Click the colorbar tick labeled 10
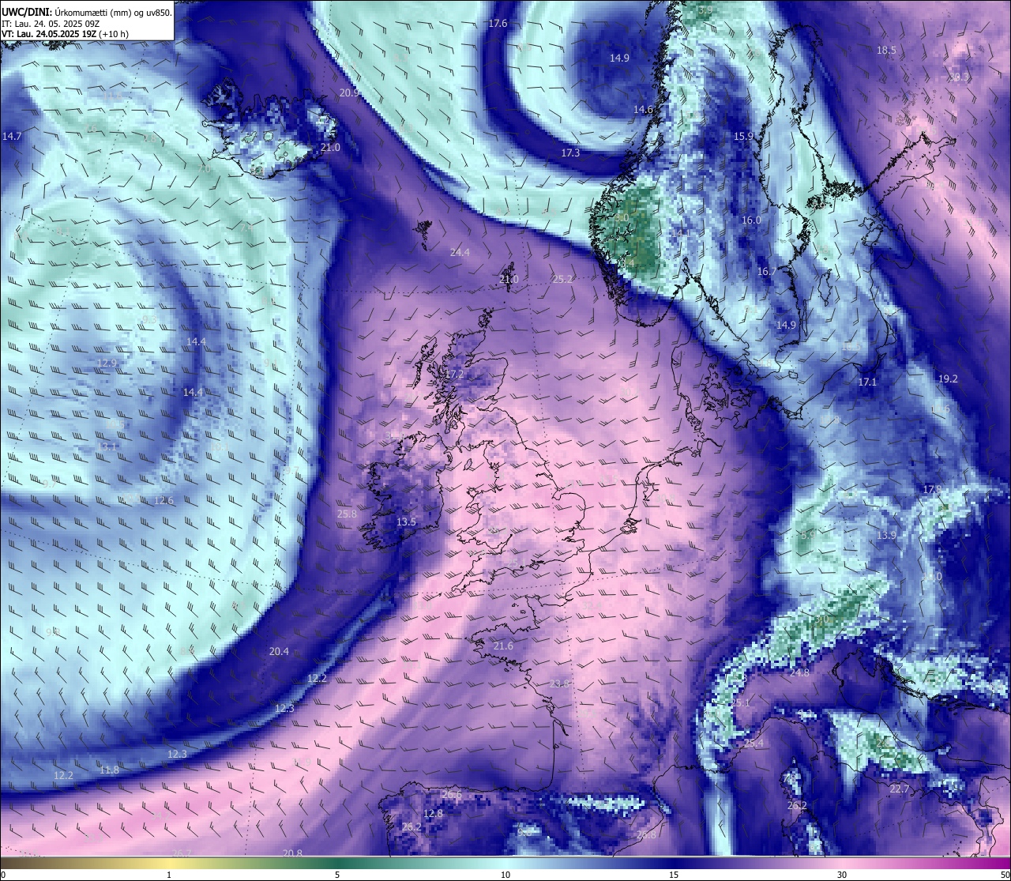The height and width of the screenshot is (881, 1011). [505, 875]
